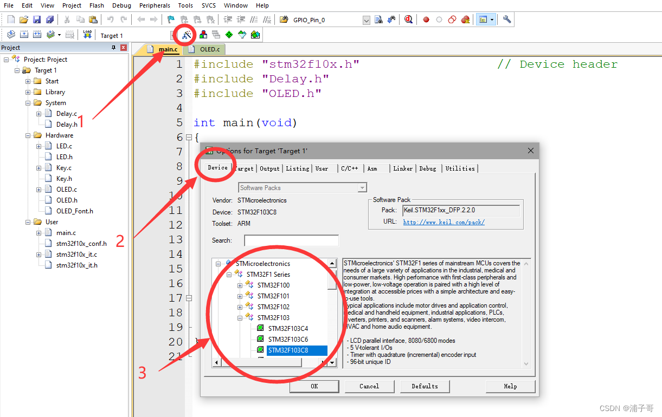The image size is (662, 417).
Task: Click the disabled Software Packs combo box
Action: pyautogui.click(x=303, y=188)
